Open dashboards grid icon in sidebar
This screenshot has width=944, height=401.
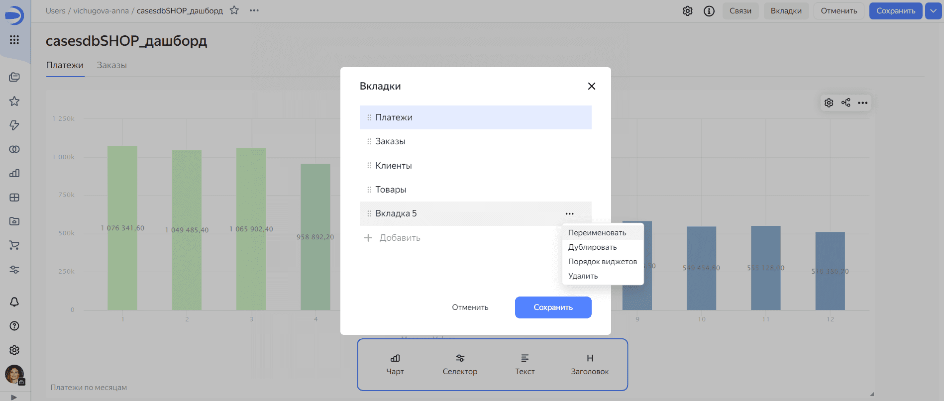(x=14, y=198)
